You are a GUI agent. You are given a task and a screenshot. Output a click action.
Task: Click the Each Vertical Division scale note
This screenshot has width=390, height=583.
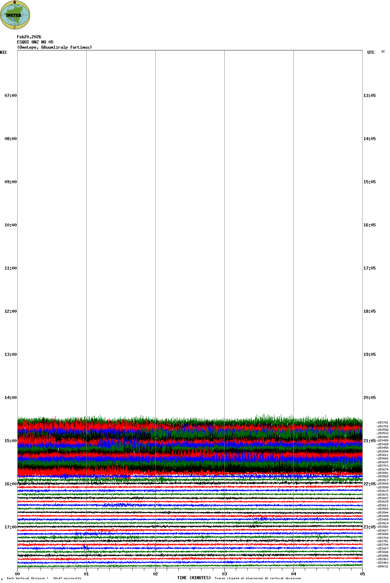click(44, 578)
